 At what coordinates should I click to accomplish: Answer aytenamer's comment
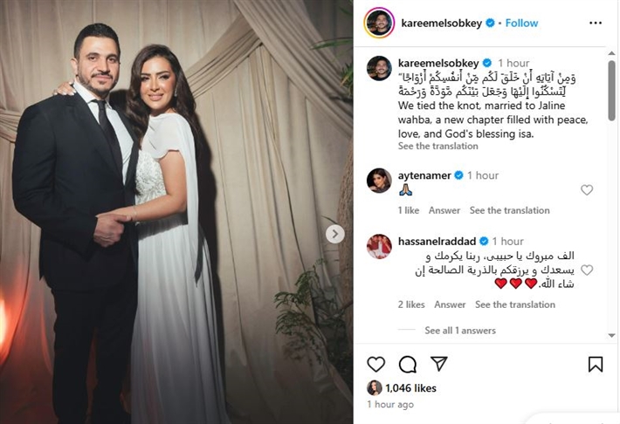pos(444,210)
